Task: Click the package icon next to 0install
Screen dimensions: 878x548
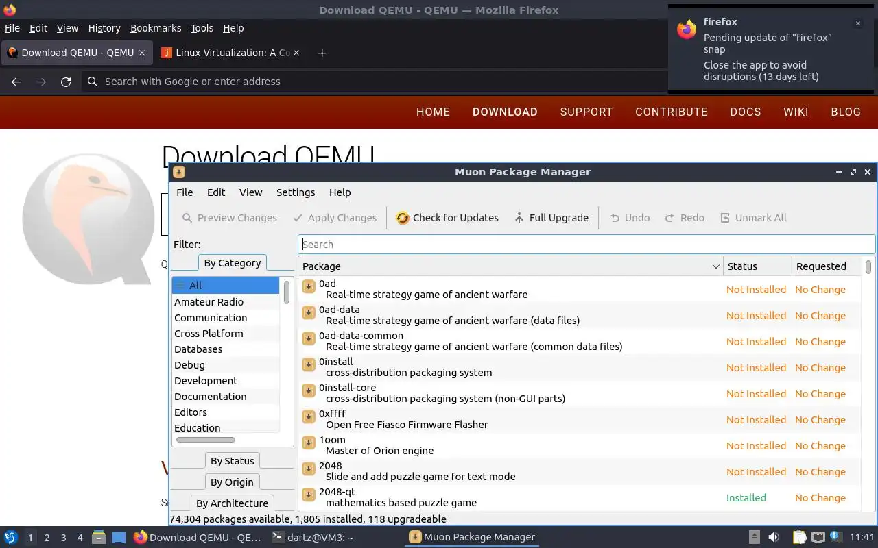Action: tap(309, 365)
